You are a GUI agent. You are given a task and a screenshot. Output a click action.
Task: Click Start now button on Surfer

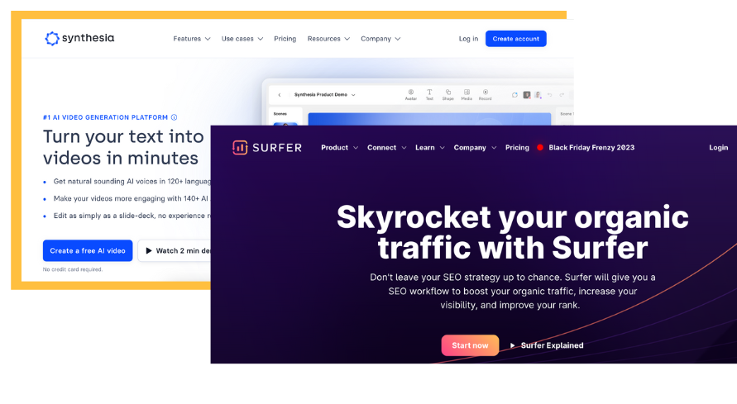tap(470, 345)
